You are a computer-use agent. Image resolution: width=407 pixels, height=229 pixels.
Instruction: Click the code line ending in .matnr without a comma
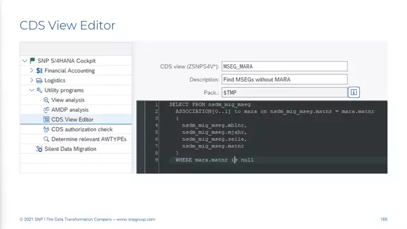(x=213, y=146)
